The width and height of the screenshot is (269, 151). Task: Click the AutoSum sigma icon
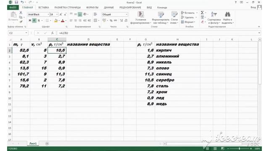(x=203, y=13)
